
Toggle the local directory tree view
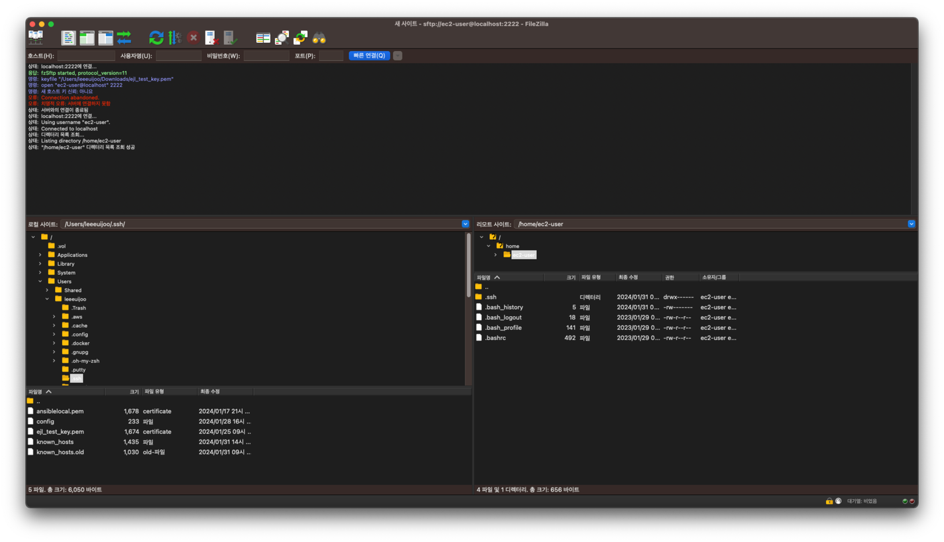click(x=87, y=38)
